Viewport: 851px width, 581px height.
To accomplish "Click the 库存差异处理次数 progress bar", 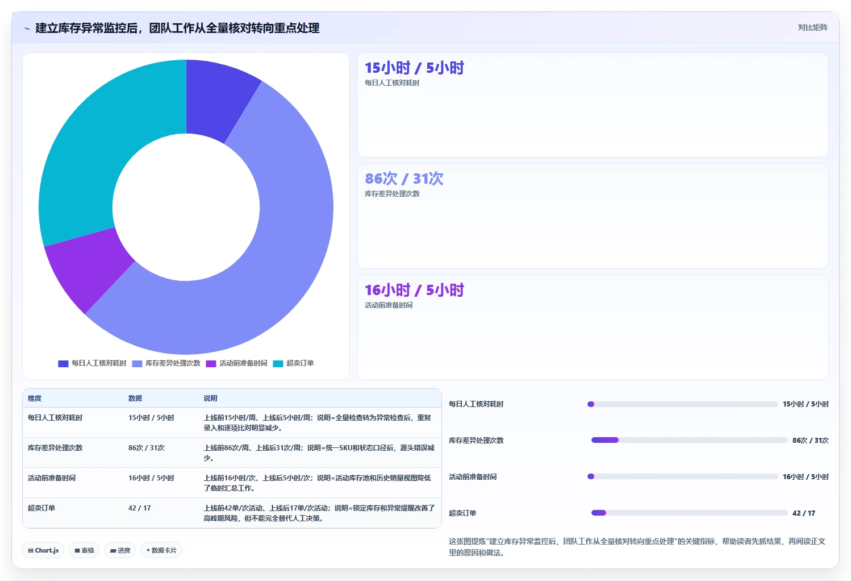I will coord(690,440).
